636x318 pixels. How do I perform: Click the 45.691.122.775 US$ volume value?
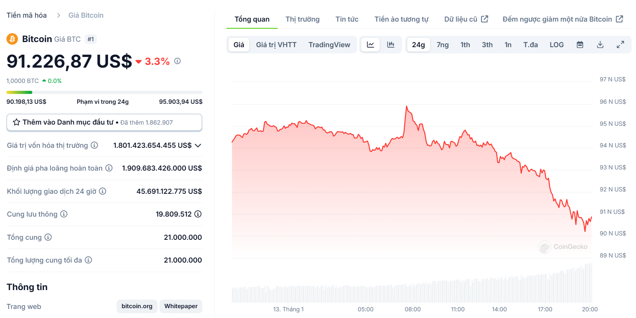coord(169,191)
